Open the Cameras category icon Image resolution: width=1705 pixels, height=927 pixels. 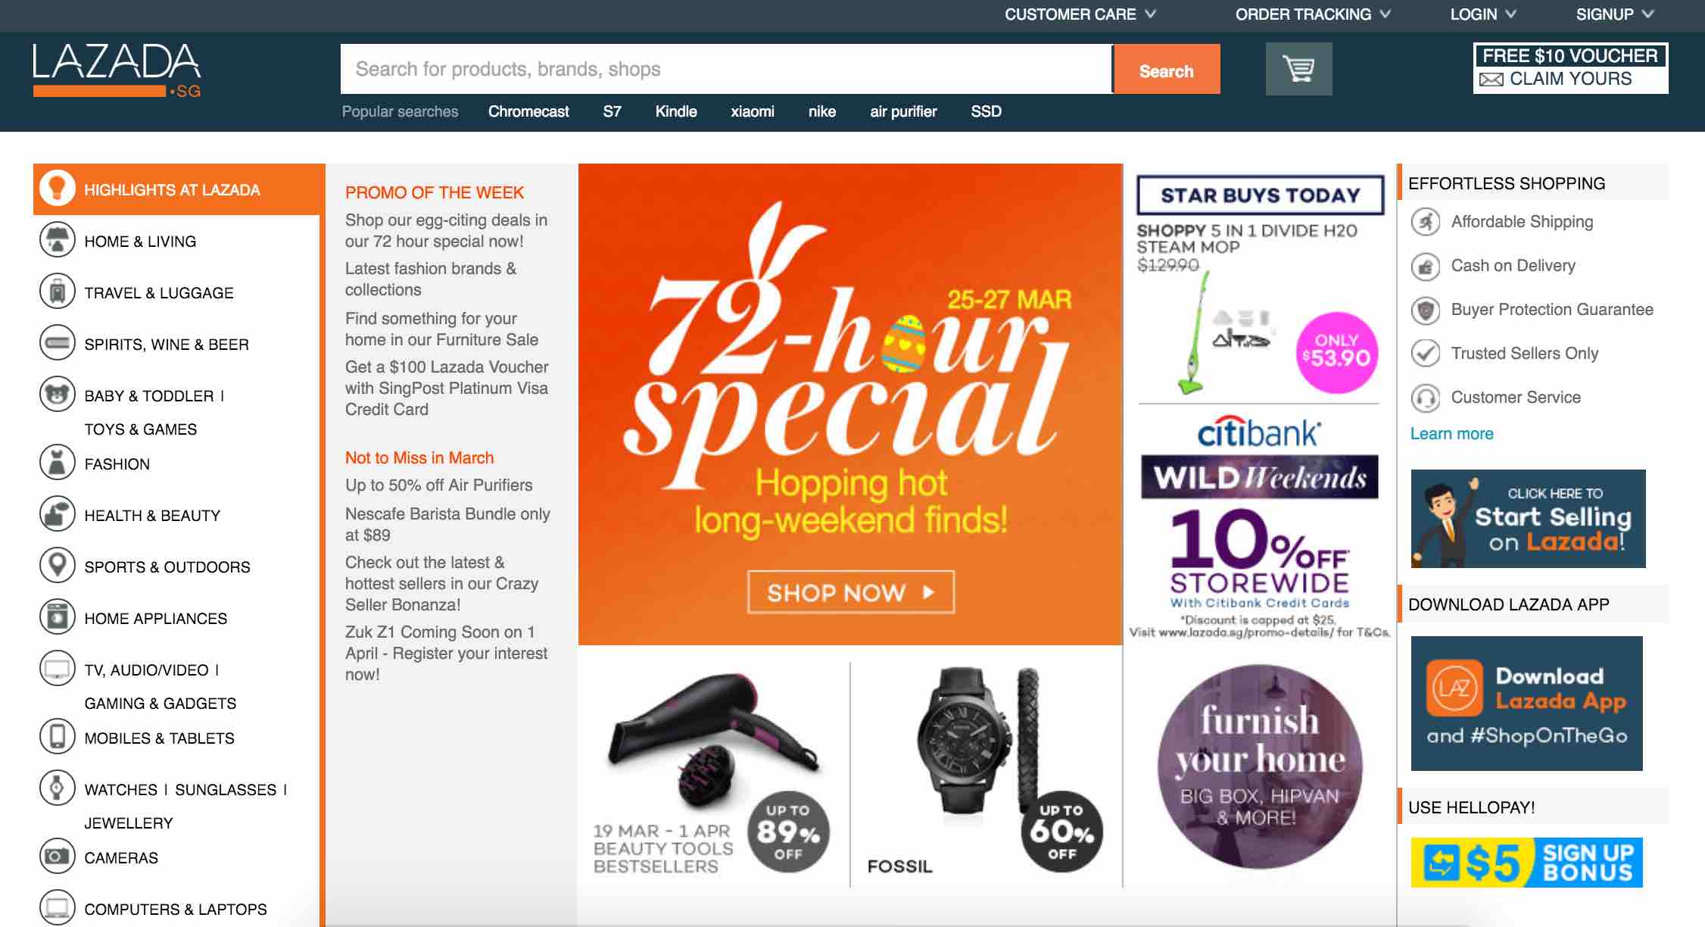click(x=58, y=857)
